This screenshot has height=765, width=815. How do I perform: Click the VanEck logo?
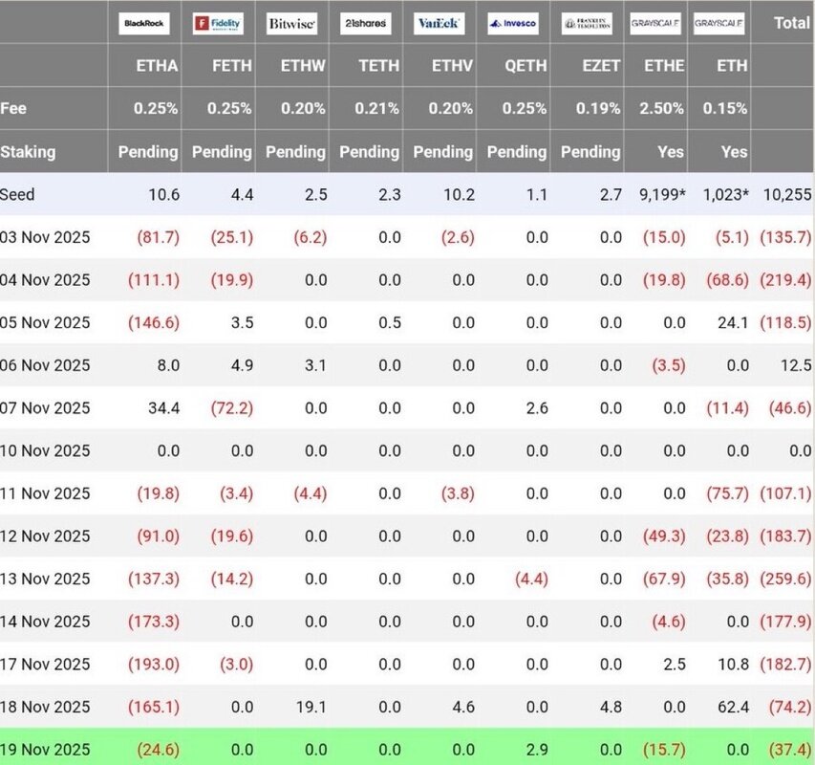pos(440,23)
